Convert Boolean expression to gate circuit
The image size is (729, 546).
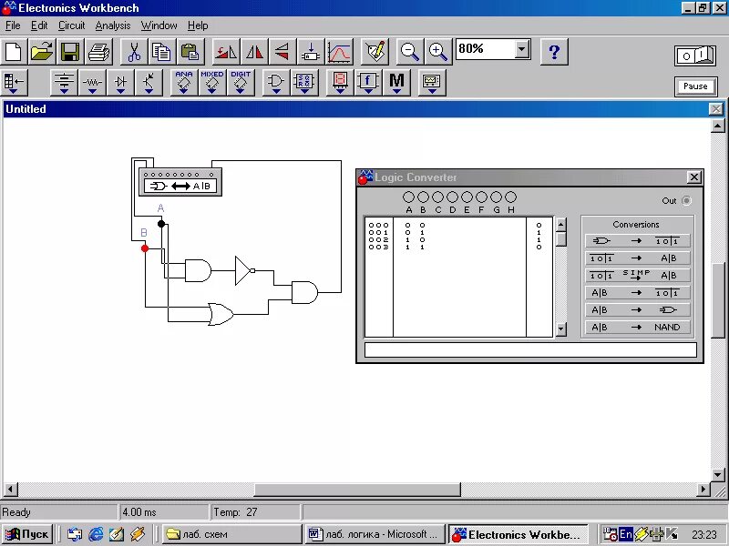637,309
